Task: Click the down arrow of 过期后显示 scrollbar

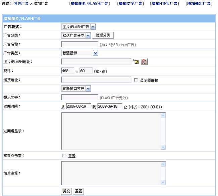Action: (163, 147)
